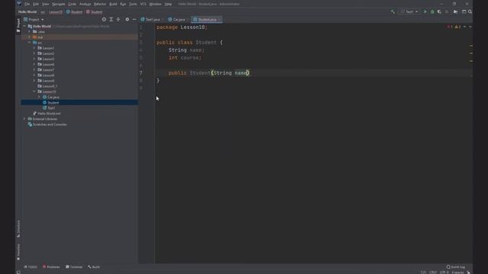Open the Help menu
Viewport: 488px width, 274px height.
click(168, 4)
